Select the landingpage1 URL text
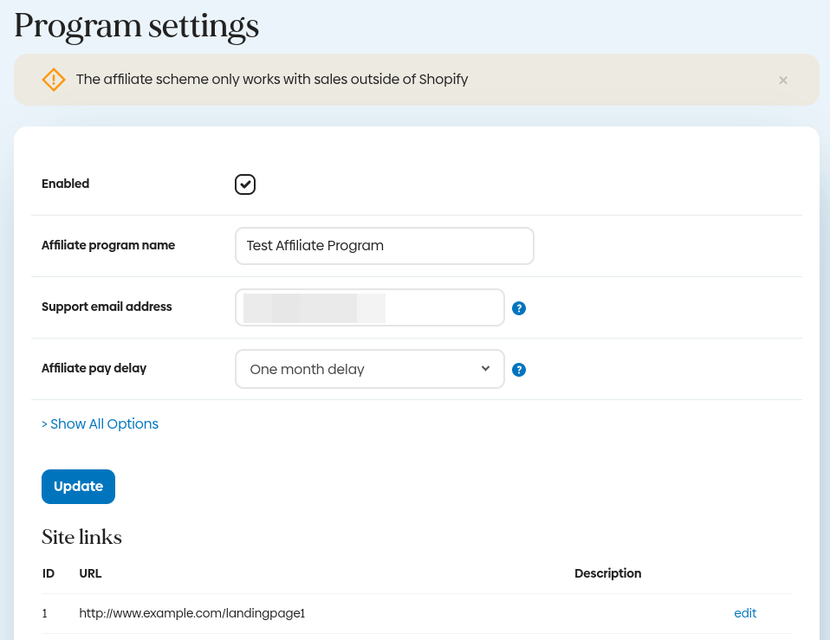Viewport: 830px width, 640px height. [192, 613]
